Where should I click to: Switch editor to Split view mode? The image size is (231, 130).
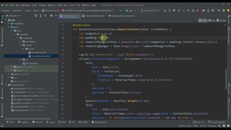click(212, 21)
